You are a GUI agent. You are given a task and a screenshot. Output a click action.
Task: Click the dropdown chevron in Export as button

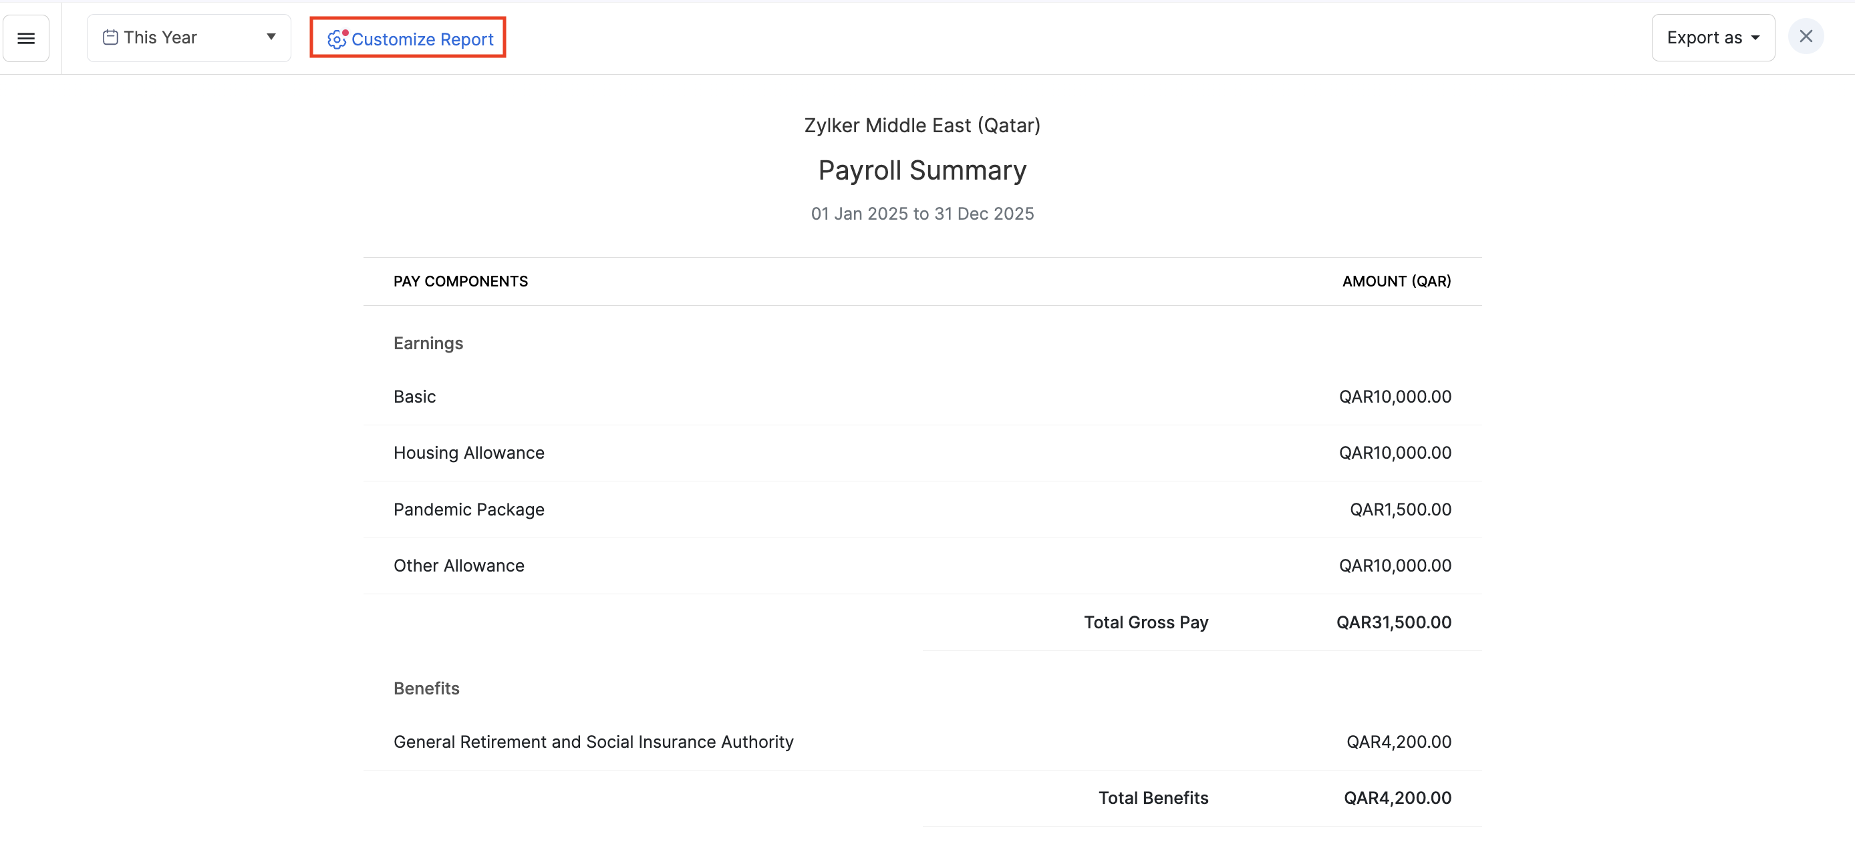(1754, 37)
